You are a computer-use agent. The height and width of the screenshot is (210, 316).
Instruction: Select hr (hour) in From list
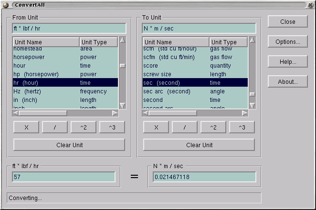[x=65, y=82]
